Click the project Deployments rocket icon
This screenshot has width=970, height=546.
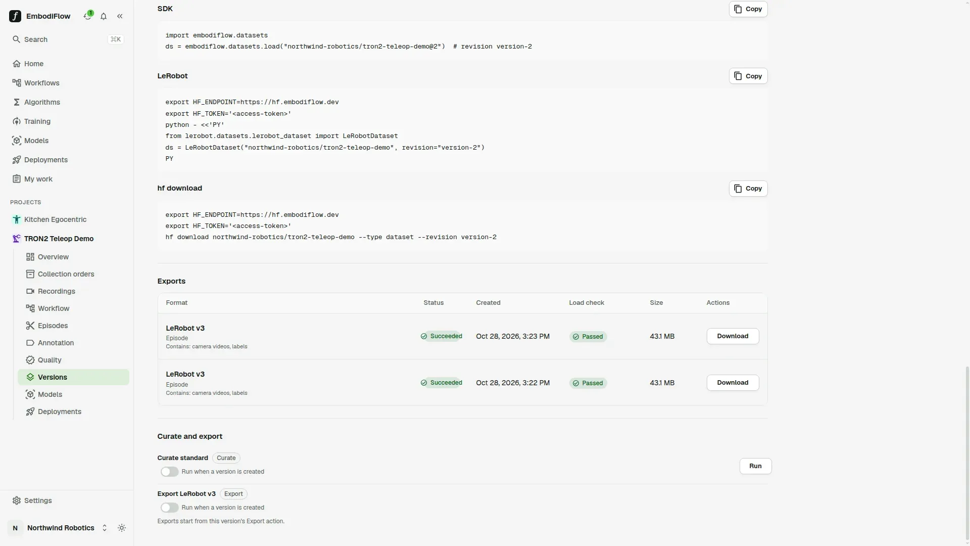[x=30, y=412]
